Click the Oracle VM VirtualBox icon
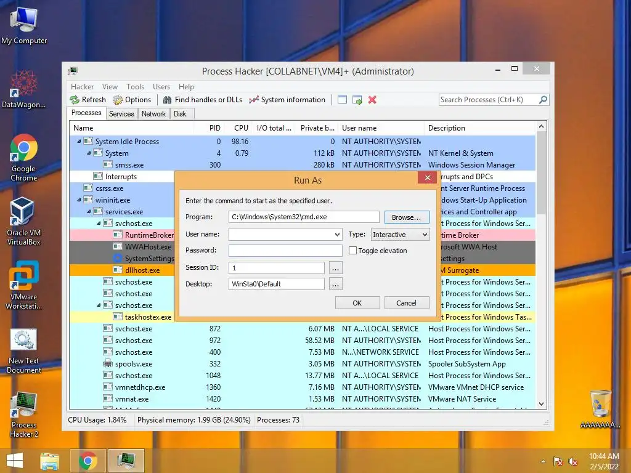 point(23,221)
